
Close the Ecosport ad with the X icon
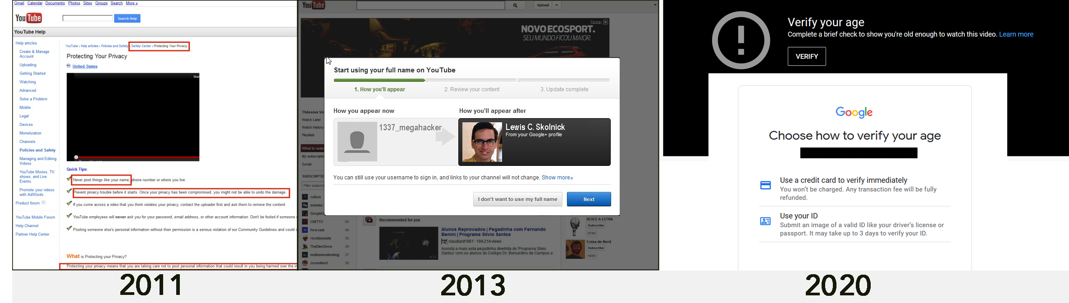(606, 22)
